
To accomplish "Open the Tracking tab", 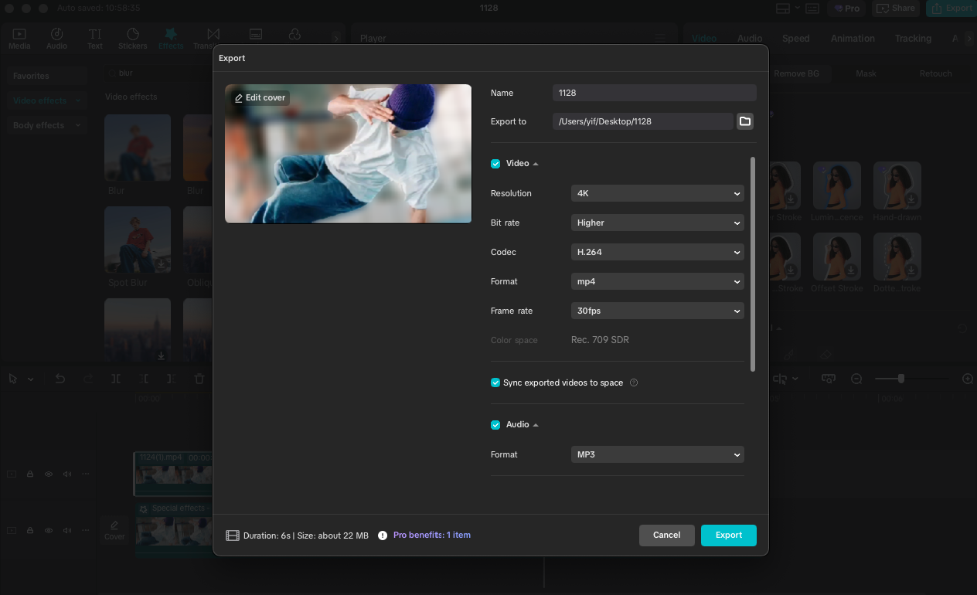I will pos(913,38).
